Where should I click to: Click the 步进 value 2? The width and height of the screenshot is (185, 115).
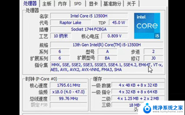pyautogui.click(x=153, y=51)
